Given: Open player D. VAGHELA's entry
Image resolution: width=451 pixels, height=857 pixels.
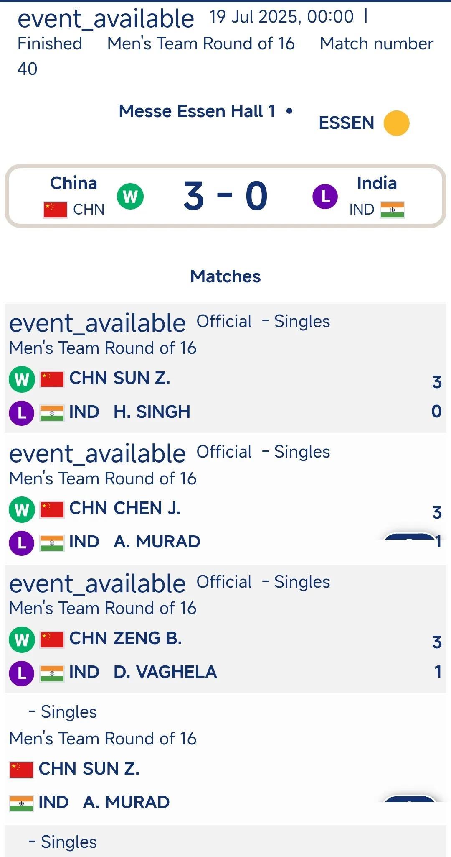Looking at the screenshot, I should point(165,672).
